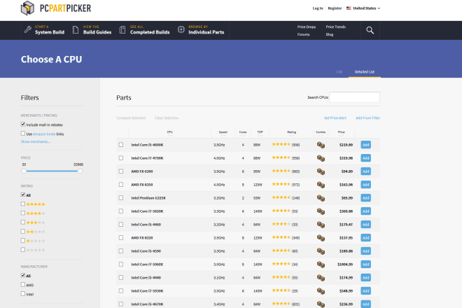Open combo deals for Intel Pentium G3258
The height and width of the screenshot is (308, 462).
pyautogui.click(x=321, y=198)
